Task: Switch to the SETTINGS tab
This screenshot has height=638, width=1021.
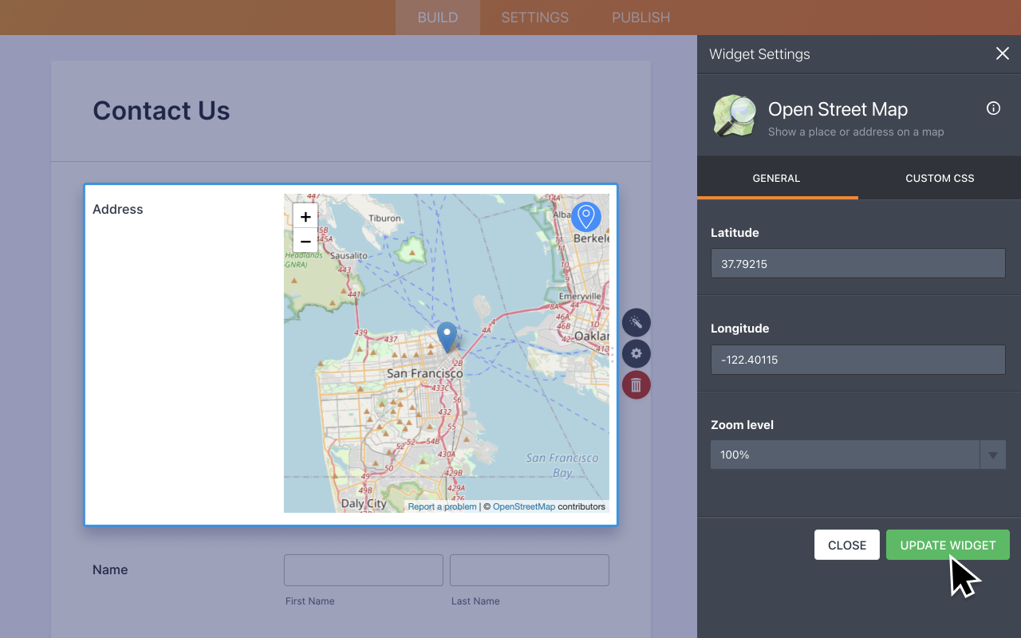Action: (534, 17)
